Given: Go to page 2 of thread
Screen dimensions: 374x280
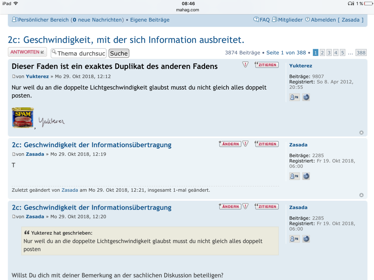Looking at the screenshot, I should (322, 53).
